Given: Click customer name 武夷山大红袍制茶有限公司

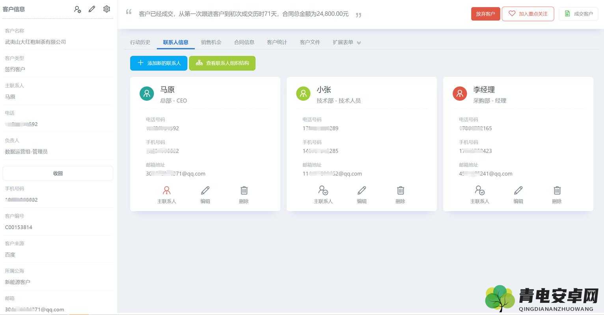Looking at the screenshot, I should coord(35,42).
